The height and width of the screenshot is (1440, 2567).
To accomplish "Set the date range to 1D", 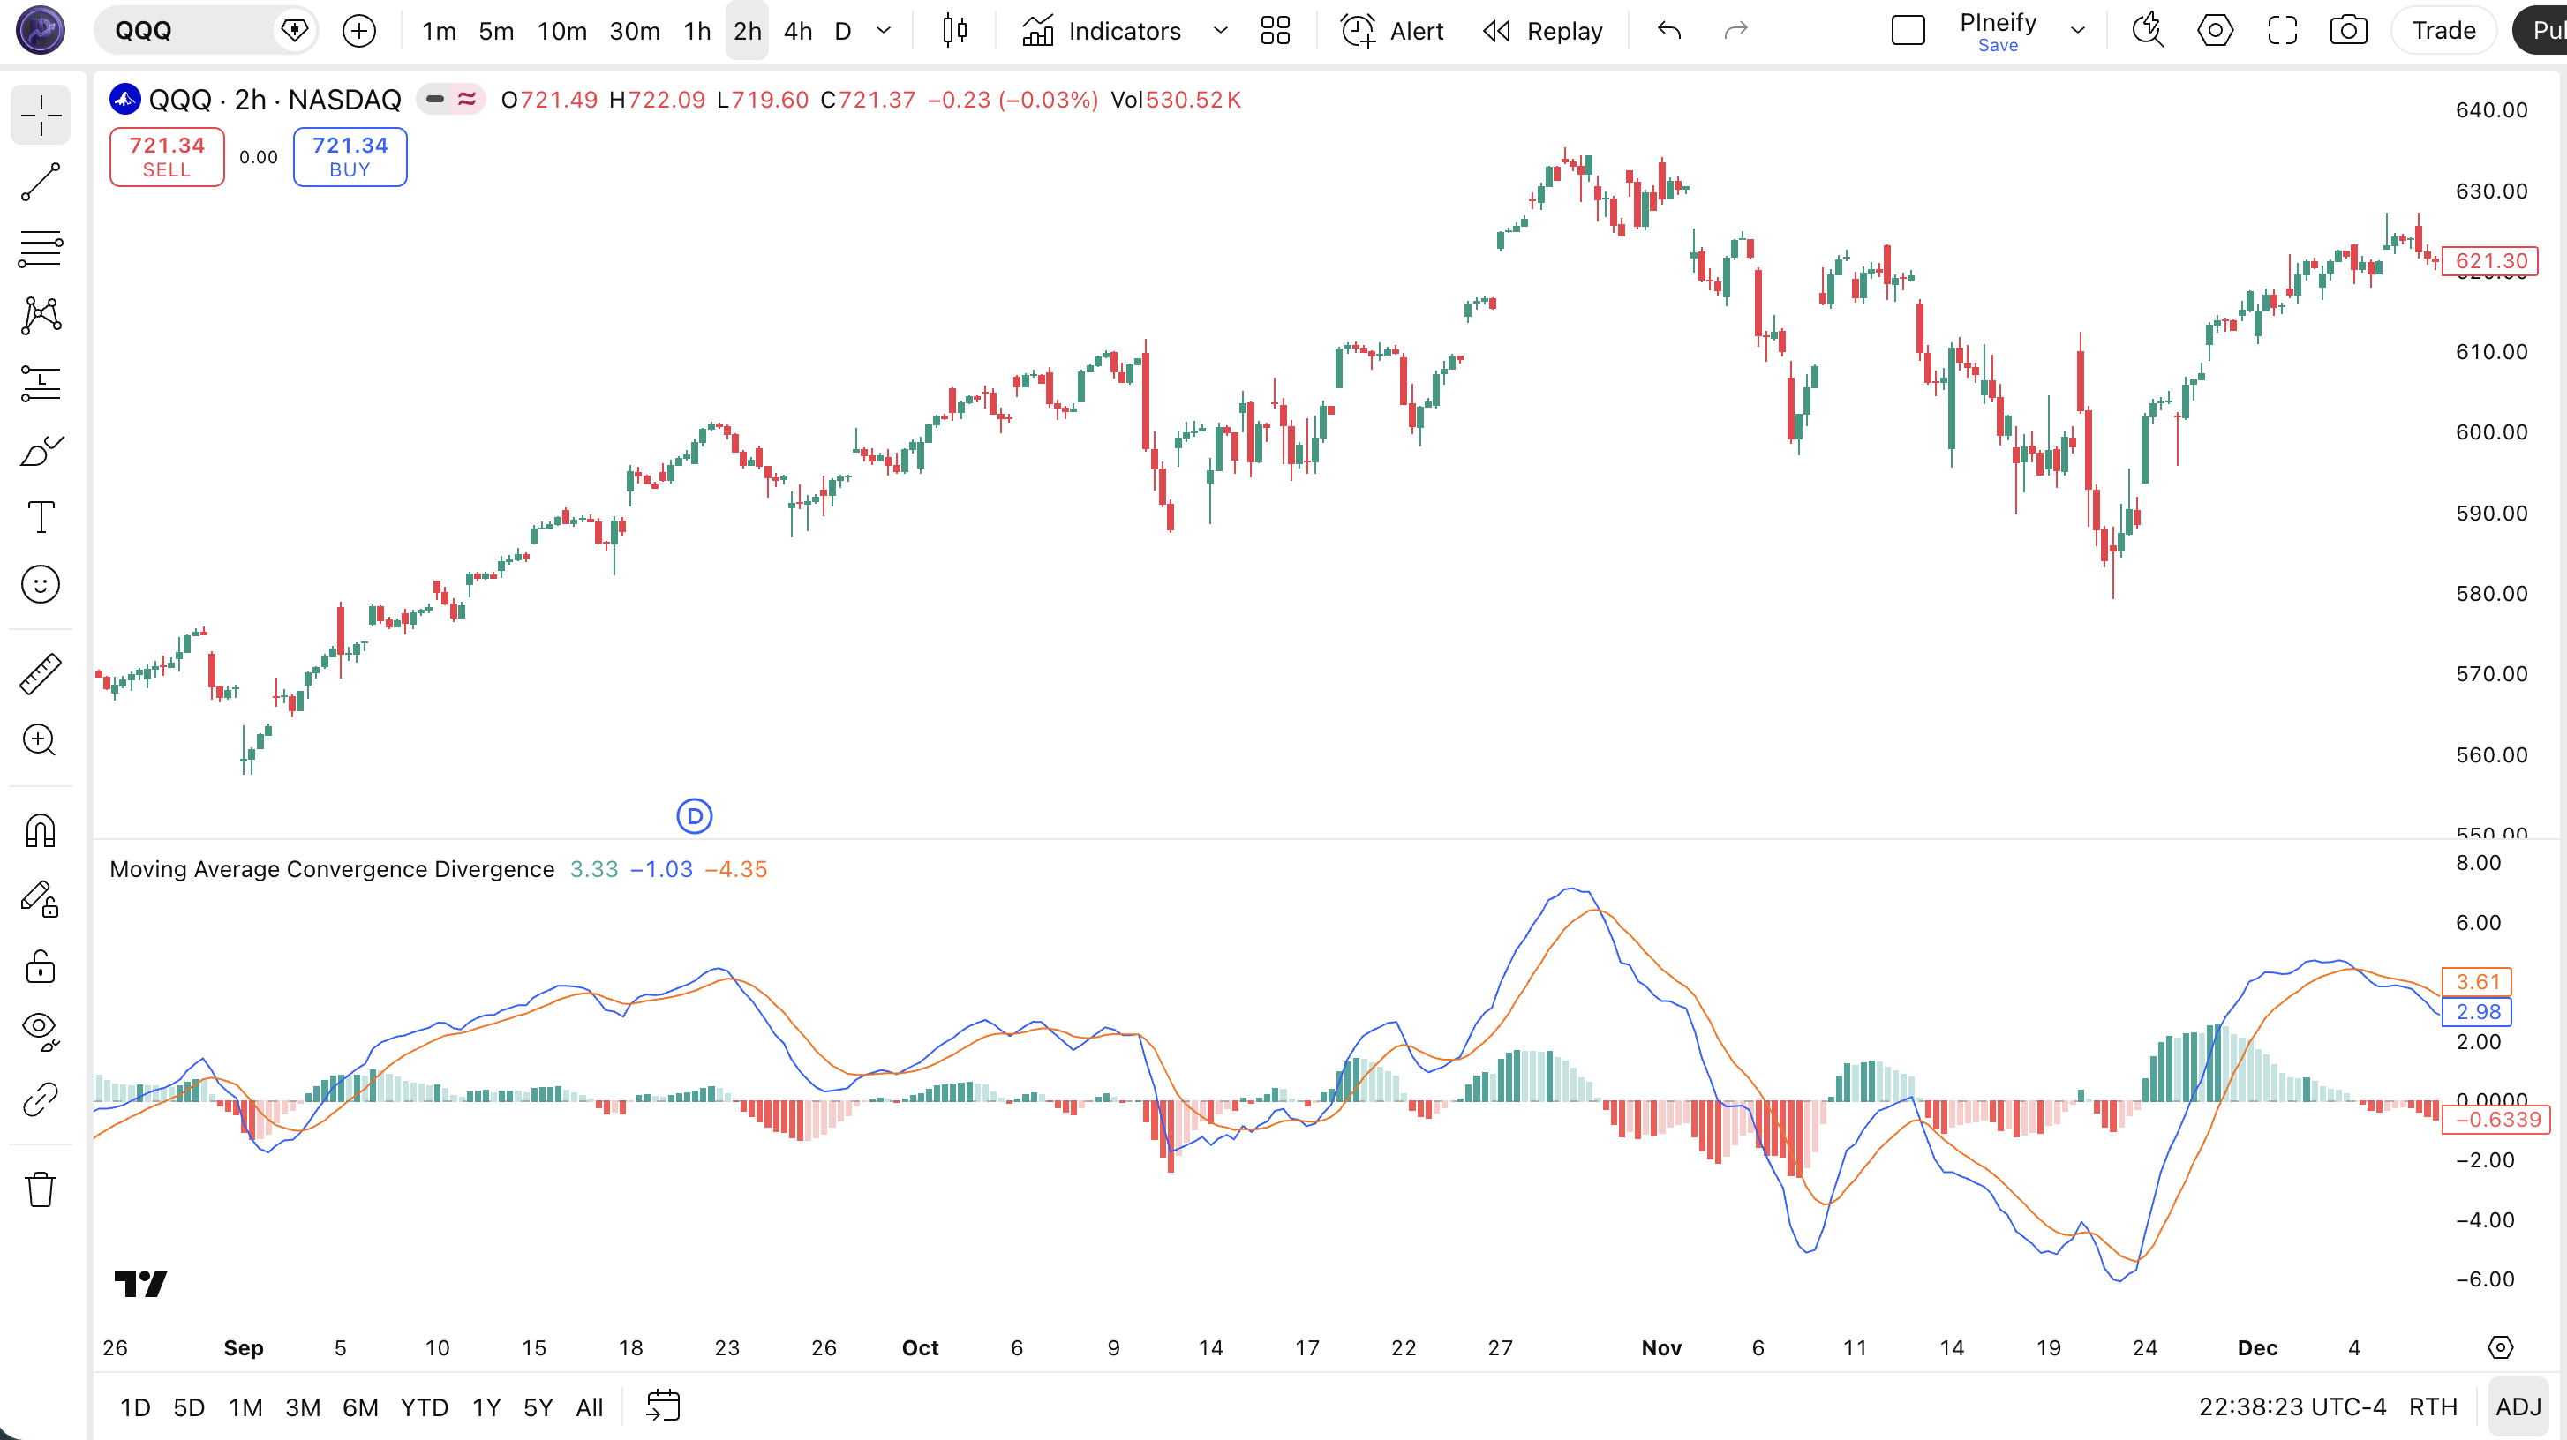I will coord(134,1407).
